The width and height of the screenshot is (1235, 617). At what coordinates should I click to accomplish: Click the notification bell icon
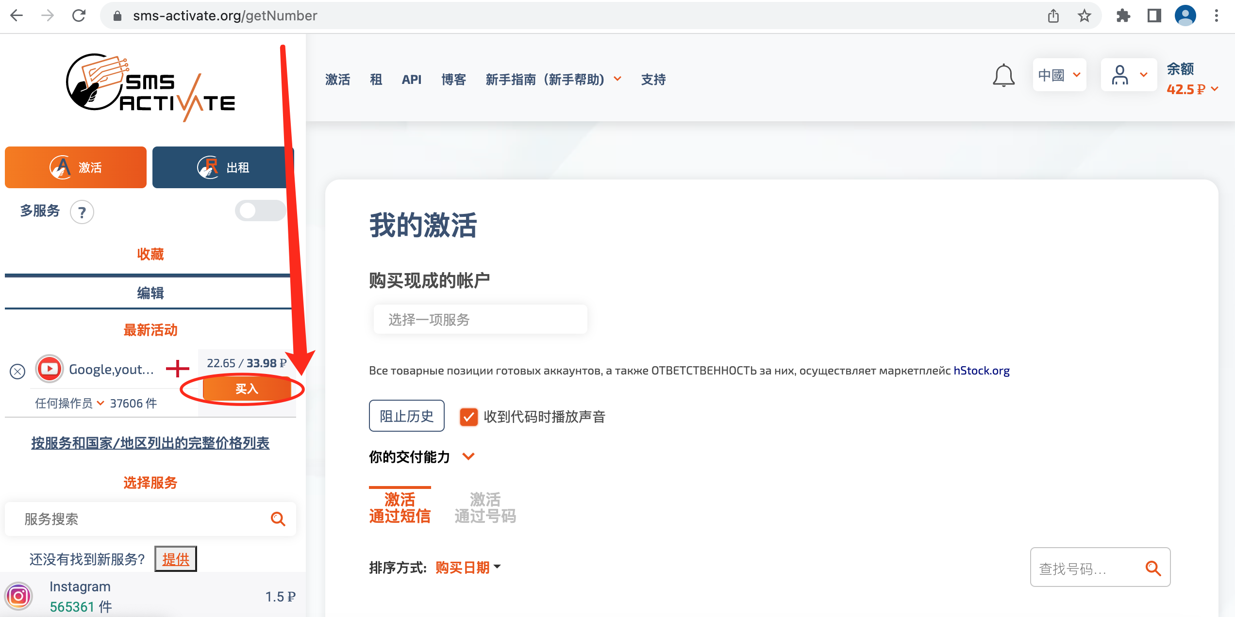point(1003,76)
